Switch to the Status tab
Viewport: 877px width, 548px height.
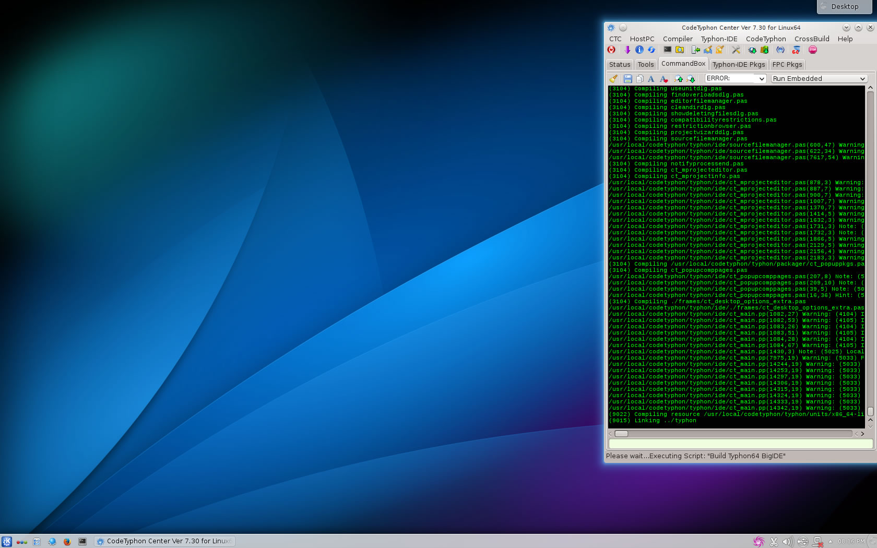coord(620,64)
